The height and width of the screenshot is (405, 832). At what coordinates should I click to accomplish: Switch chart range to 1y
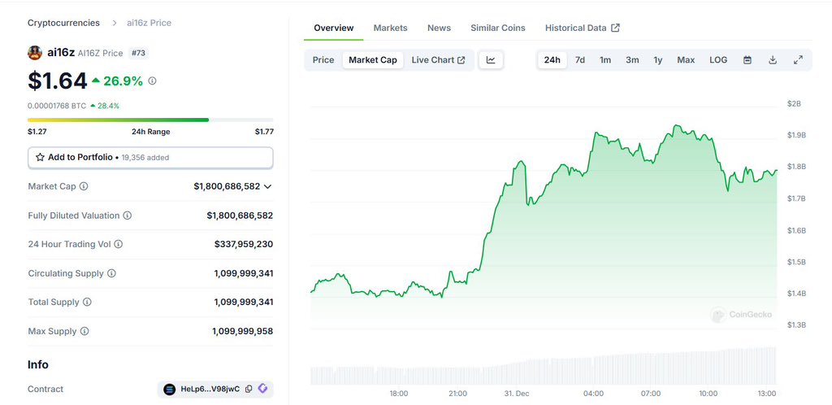coord(658,60)
